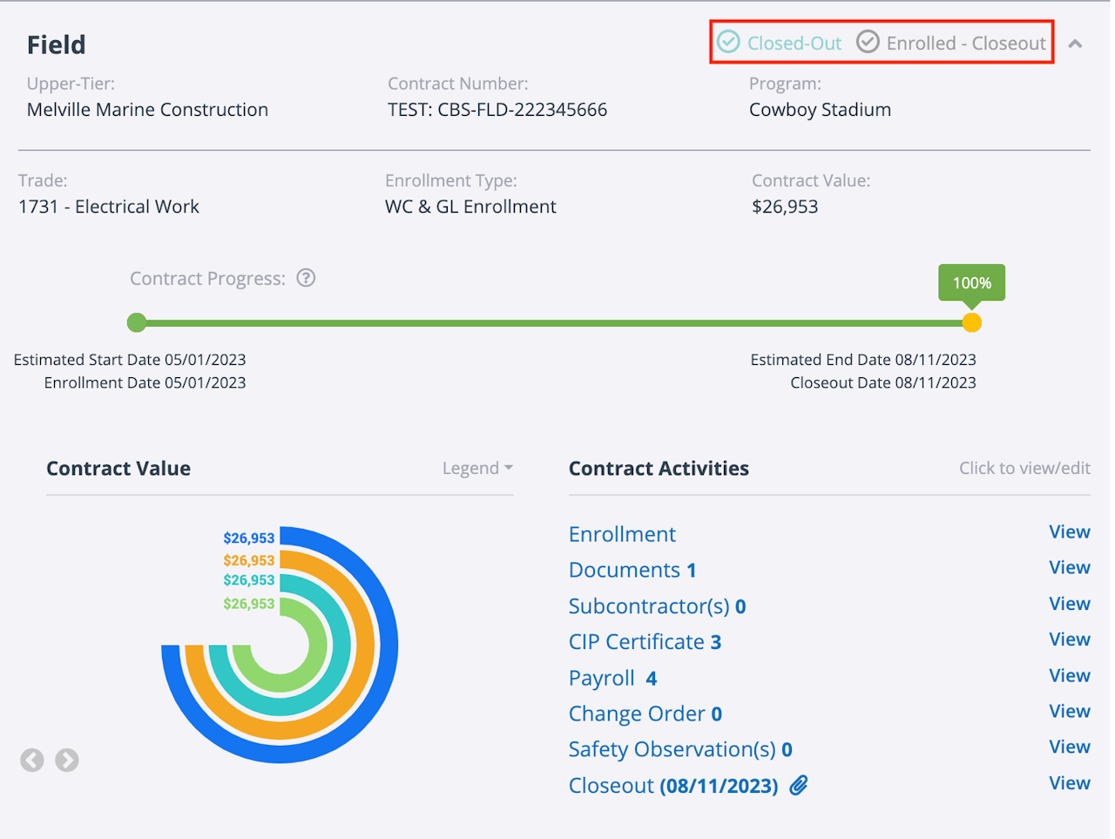Image resolution: width=1115 pixels, height=839 pixels.
Task: Open the Enrollment activity link
Action: pyautogui.click(x=622, y=534)
